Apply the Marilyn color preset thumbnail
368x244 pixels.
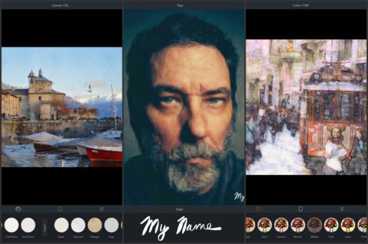(298, 225)
